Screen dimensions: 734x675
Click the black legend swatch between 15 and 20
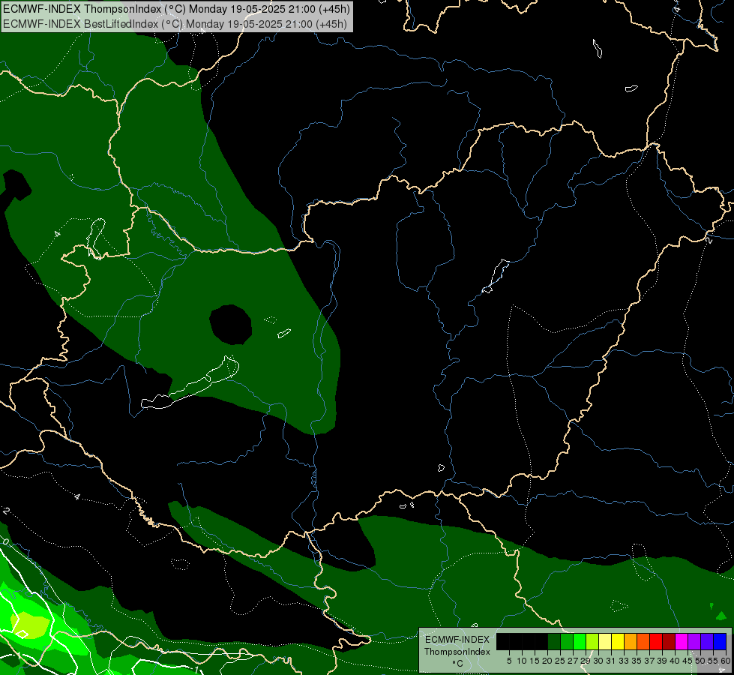541,641
